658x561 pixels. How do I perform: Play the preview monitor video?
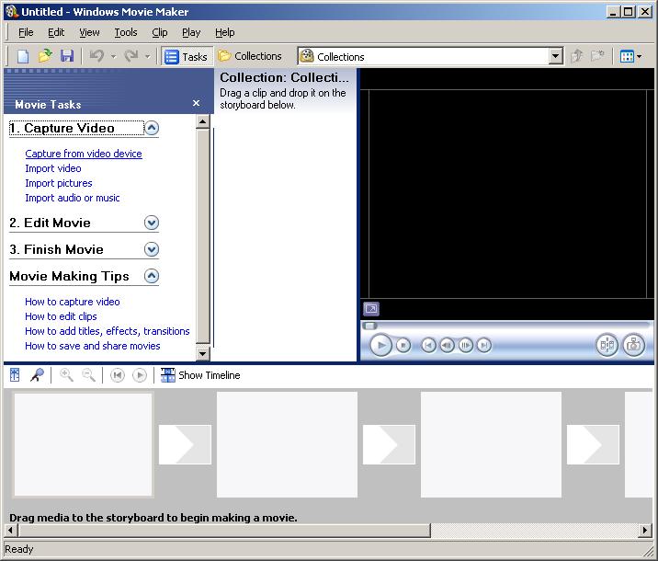pos(380,346)
